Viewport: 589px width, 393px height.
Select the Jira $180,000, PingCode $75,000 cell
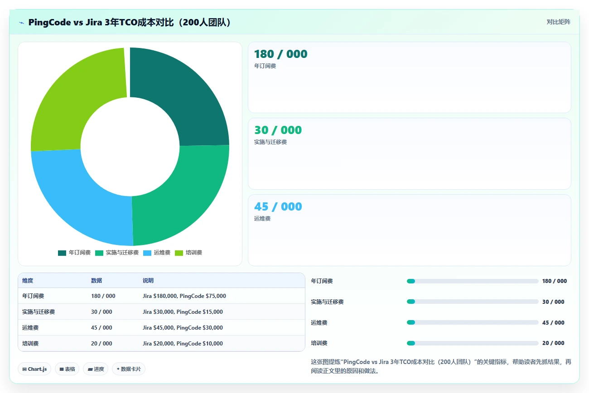click(184, 296)
